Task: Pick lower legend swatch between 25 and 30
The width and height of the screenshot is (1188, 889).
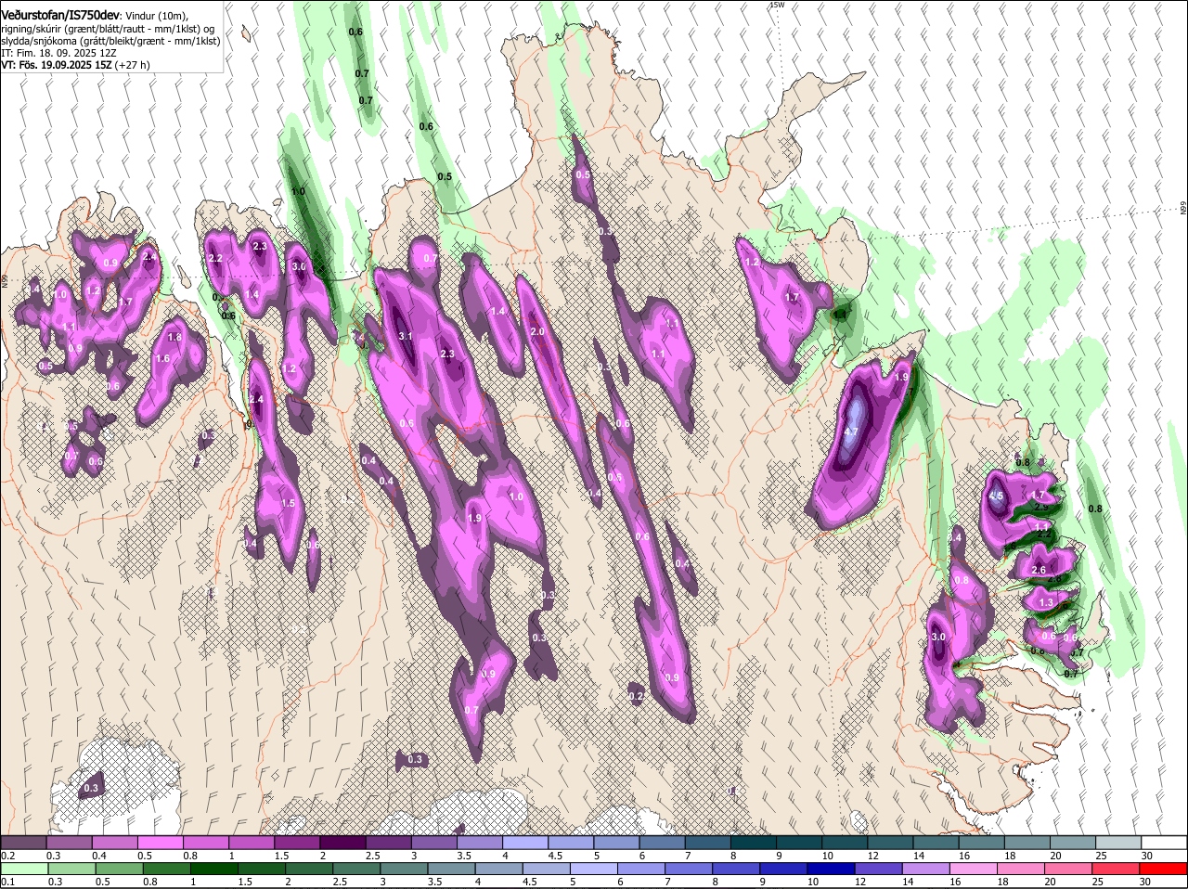Action: [1117, 869]
